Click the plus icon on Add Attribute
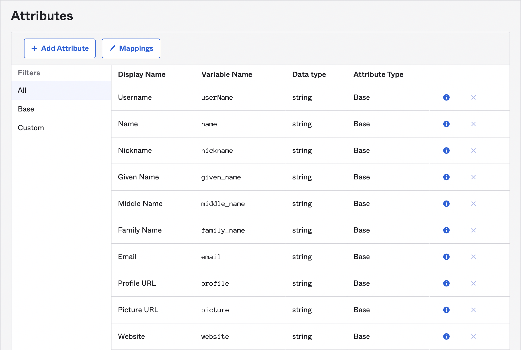 34,48
